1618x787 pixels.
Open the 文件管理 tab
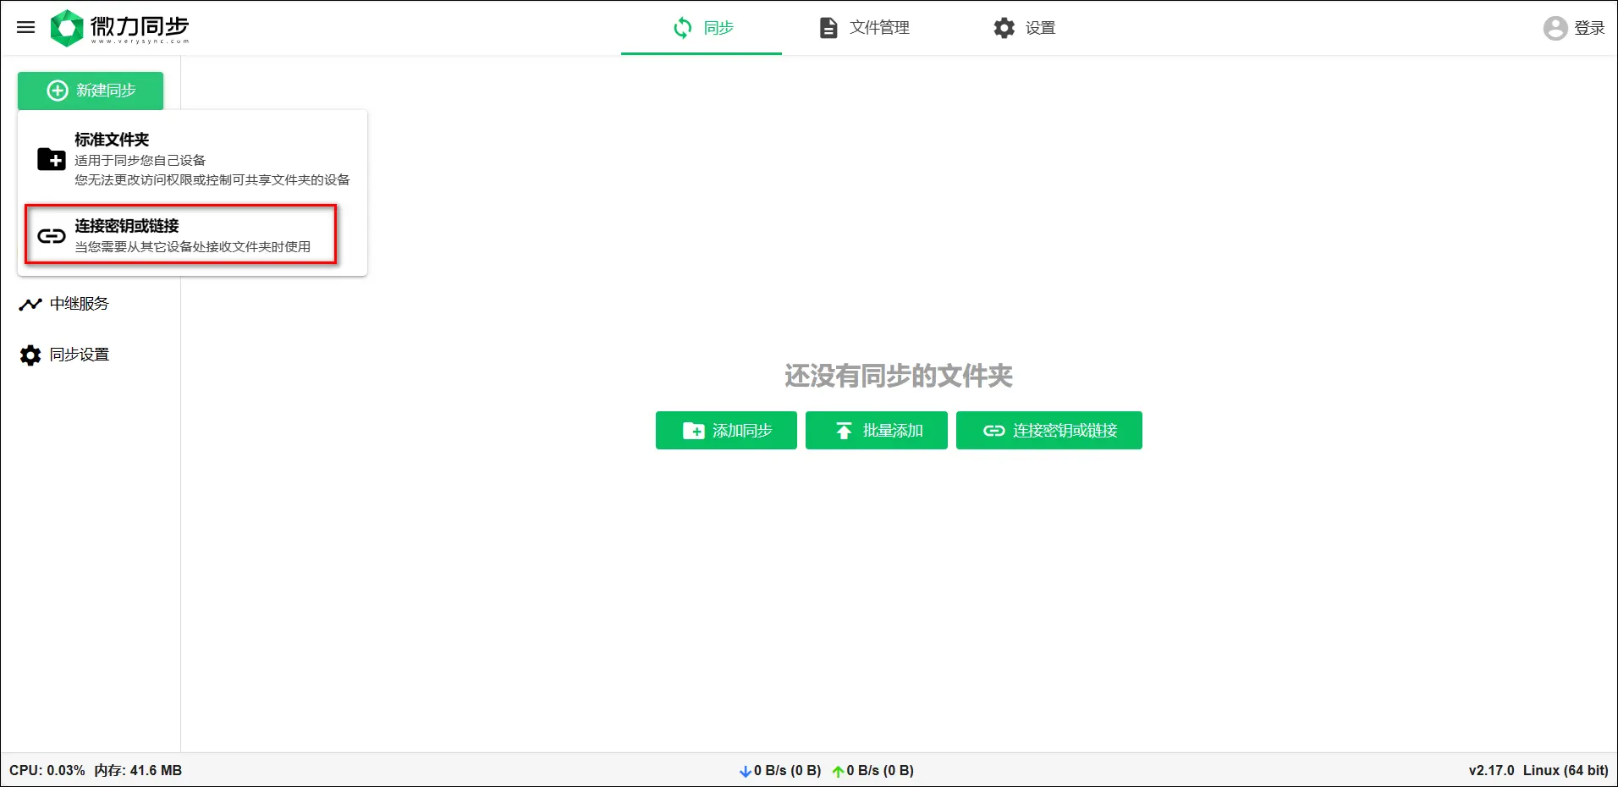(864, 28)
